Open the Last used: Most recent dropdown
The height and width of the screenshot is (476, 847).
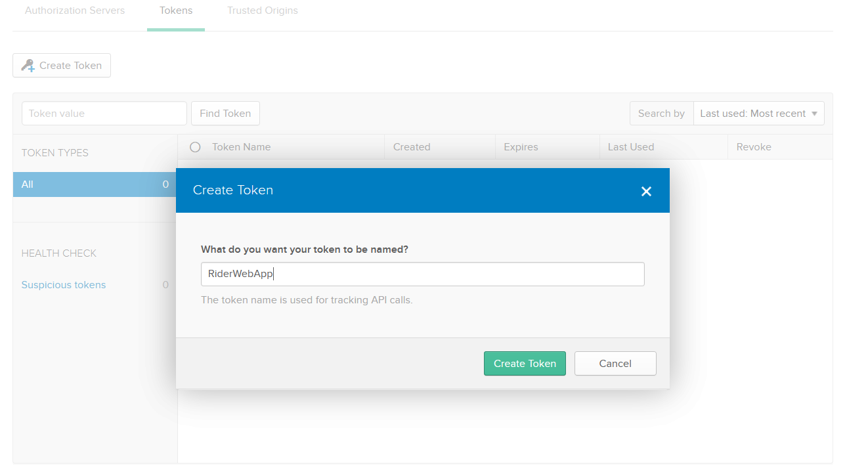point(758,114)
